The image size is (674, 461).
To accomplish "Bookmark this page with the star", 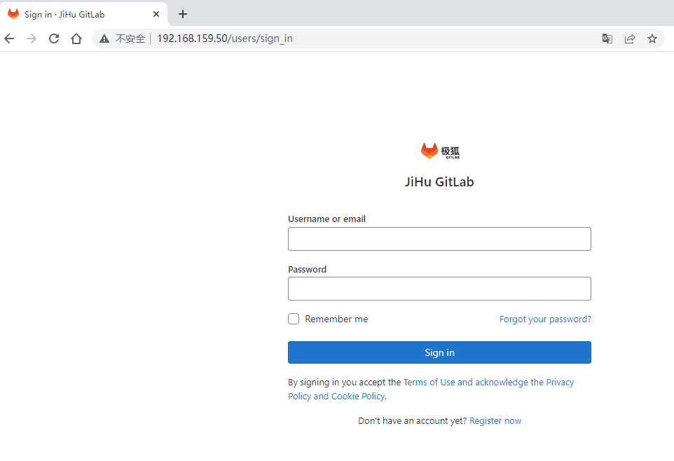I will point(652,39).
